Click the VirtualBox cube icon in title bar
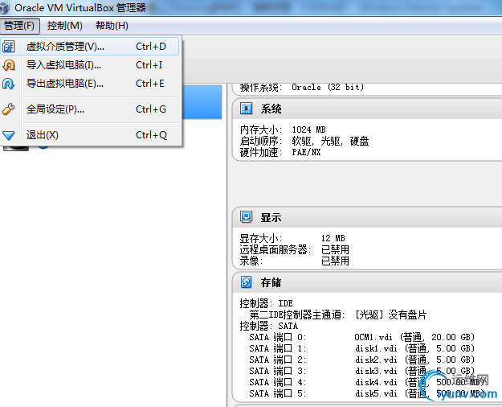 click(x=5, y=8)
